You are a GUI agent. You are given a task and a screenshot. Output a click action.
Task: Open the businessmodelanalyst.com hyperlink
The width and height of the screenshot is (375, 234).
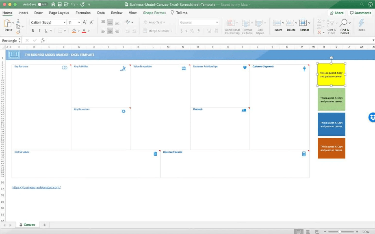[x=37, y=187]
